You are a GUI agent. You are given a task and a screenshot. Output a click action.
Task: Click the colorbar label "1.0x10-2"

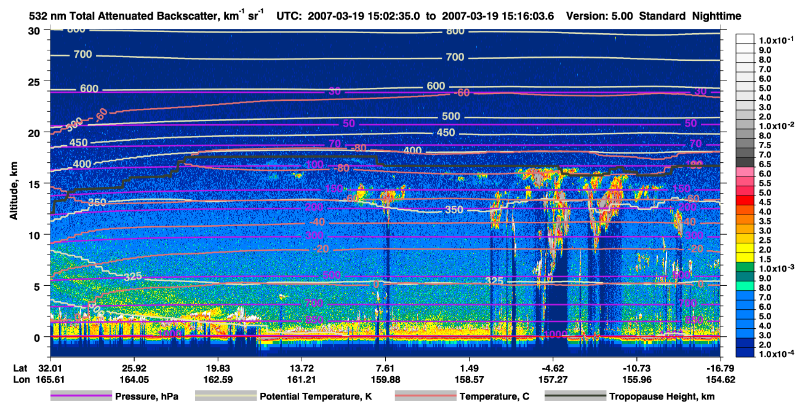pos(775,125)
